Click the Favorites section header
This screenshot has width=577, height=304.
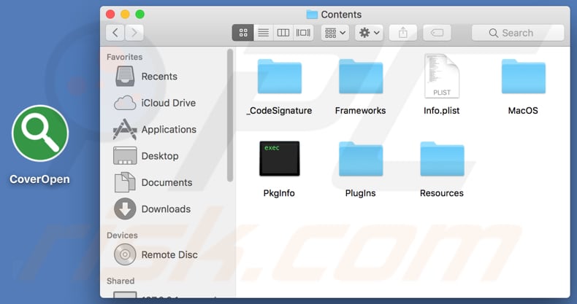[124, 57]
